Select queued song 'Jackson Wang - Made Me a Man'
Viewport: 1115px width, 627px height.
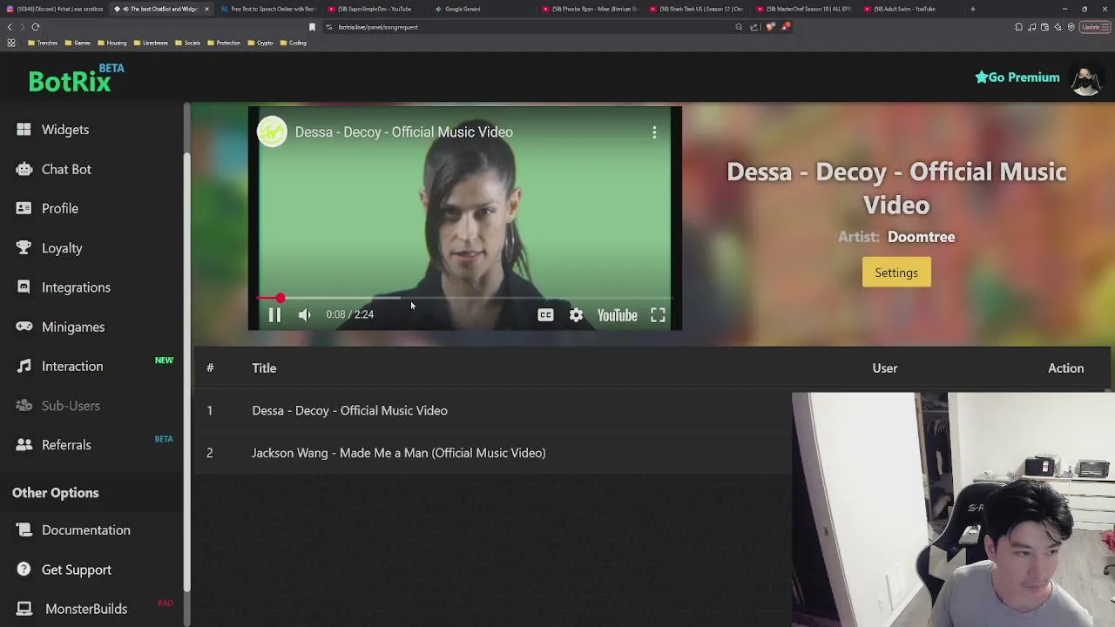399,453
